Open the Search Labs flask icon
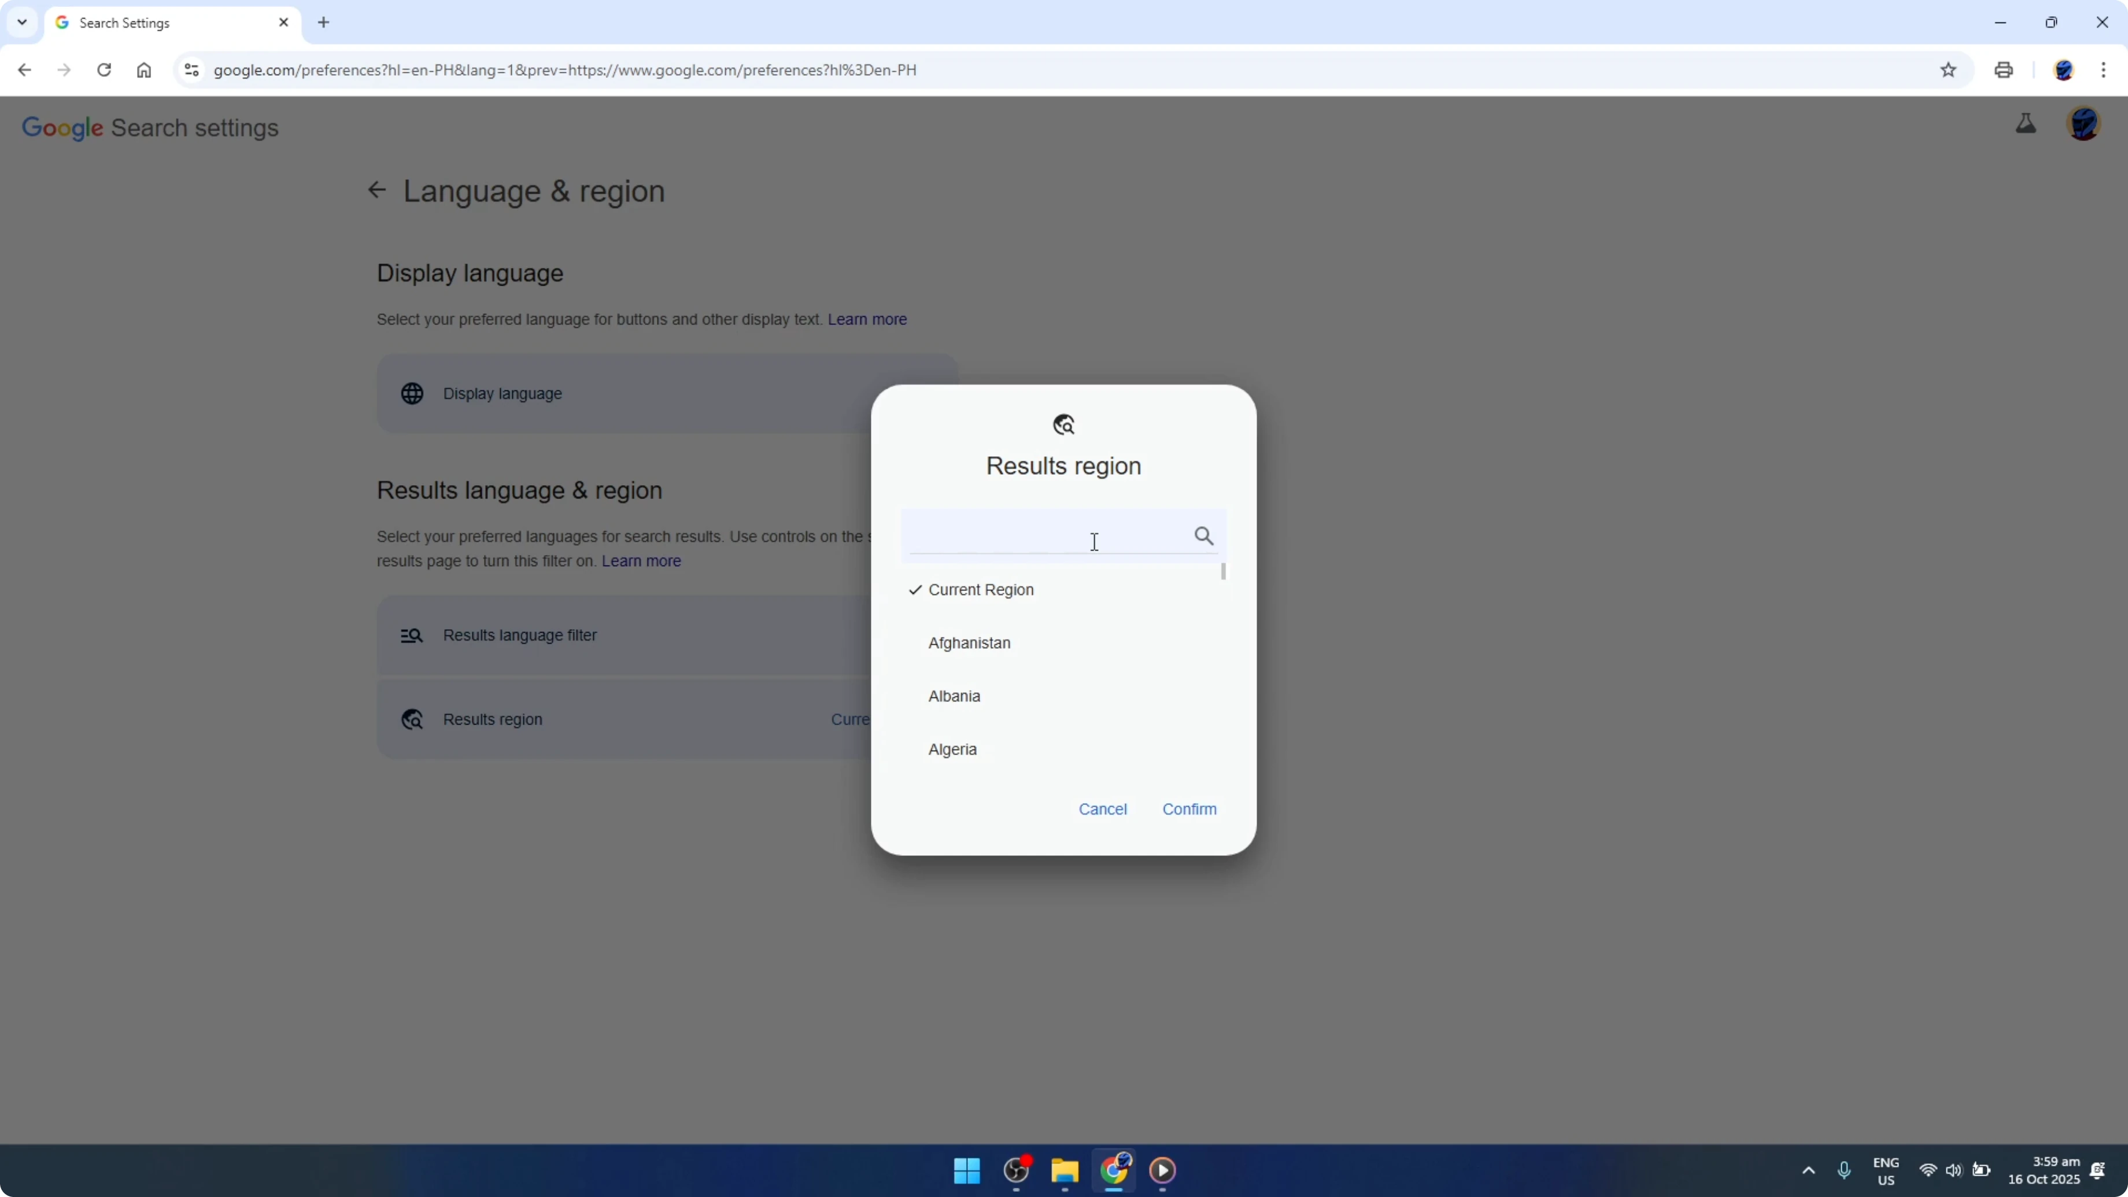This screenshot has height=1197, width=2128. 2026,124
